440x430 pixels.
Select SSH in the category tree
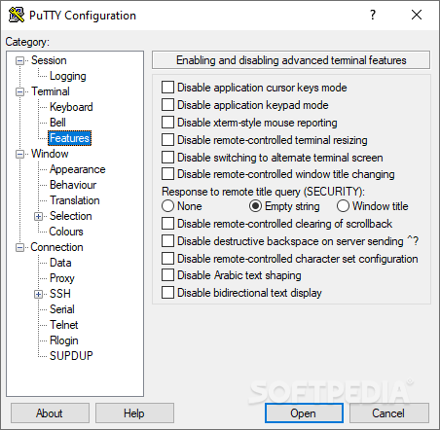point(60,294)
